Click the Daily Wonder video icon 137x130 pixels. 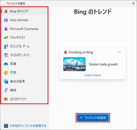6,20
